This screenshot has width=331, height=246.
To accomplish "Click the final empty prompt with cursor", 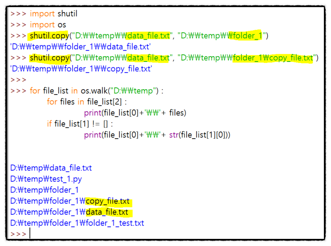I will pos(20,234).
